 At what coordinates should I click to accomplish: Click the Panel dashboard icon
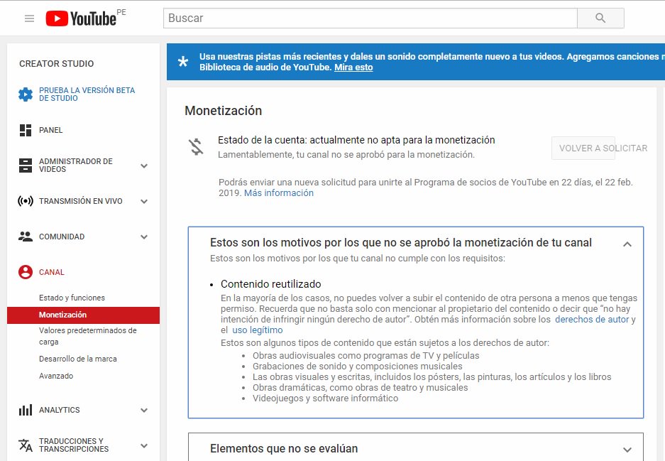click(26, 130)
